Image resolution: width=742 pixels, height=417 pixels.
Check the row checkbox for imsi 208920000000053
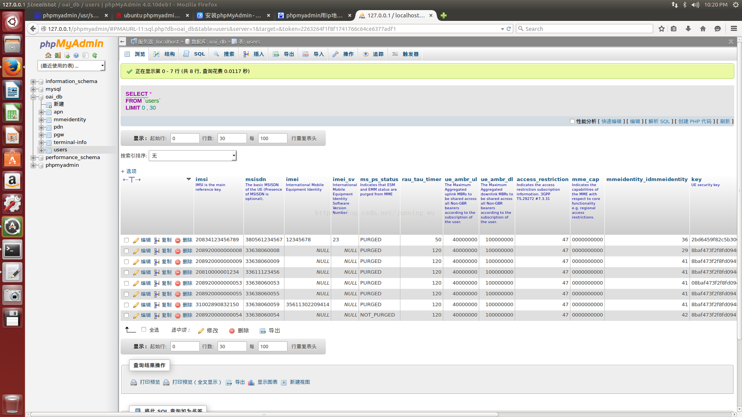click(x=126, y=283)
